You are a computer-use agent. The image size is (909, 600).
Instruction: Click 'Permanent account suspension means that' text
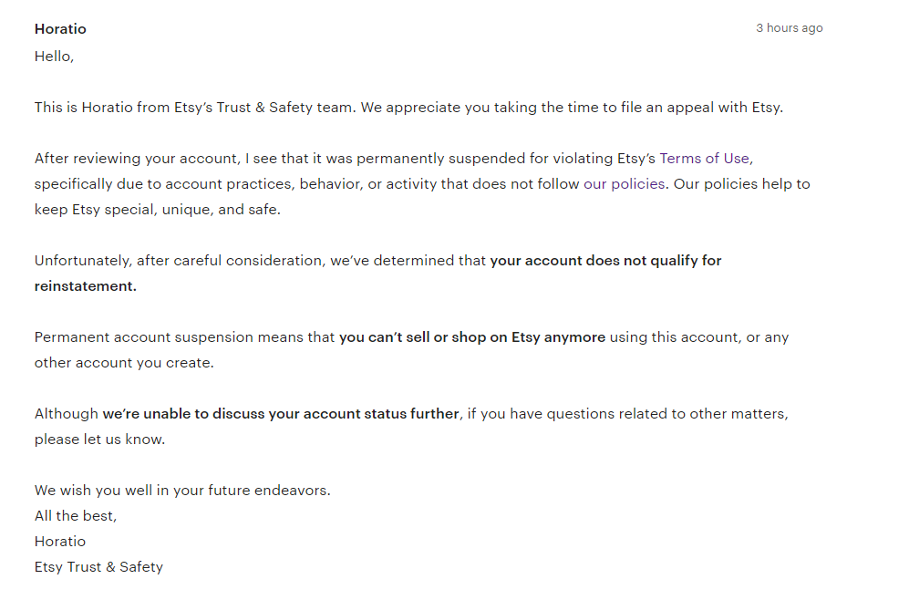point(184,337)
